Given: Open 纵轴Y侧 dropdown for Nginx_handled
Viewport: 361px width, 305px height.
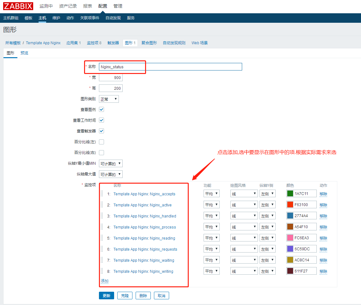Looking at the screenshot, I should [x=267, y=216].
